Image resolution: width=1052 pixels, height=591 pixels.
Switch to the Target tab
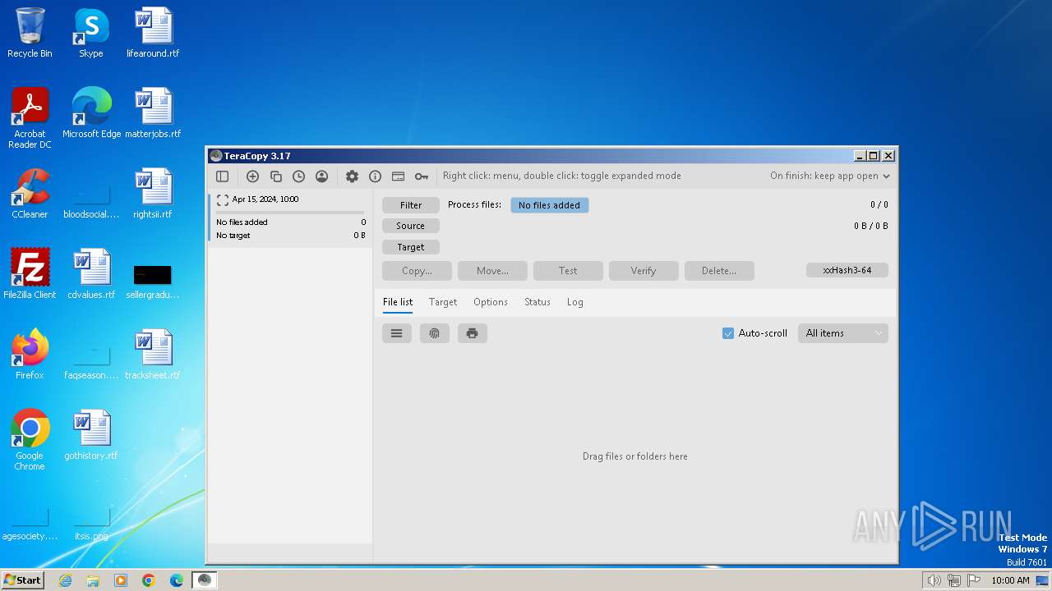pyautogui.click(x=443, y=302)
